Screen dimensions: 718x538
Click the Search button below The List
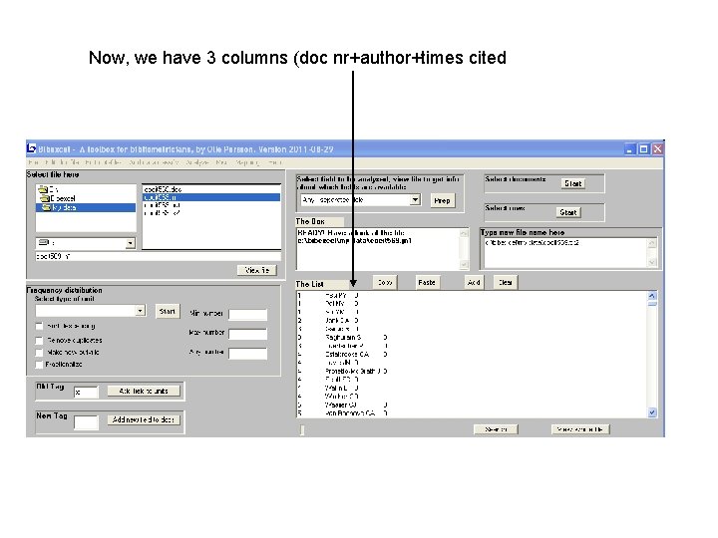[x=496, y=429]
